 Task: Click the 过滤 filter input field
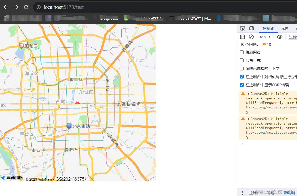292,37
